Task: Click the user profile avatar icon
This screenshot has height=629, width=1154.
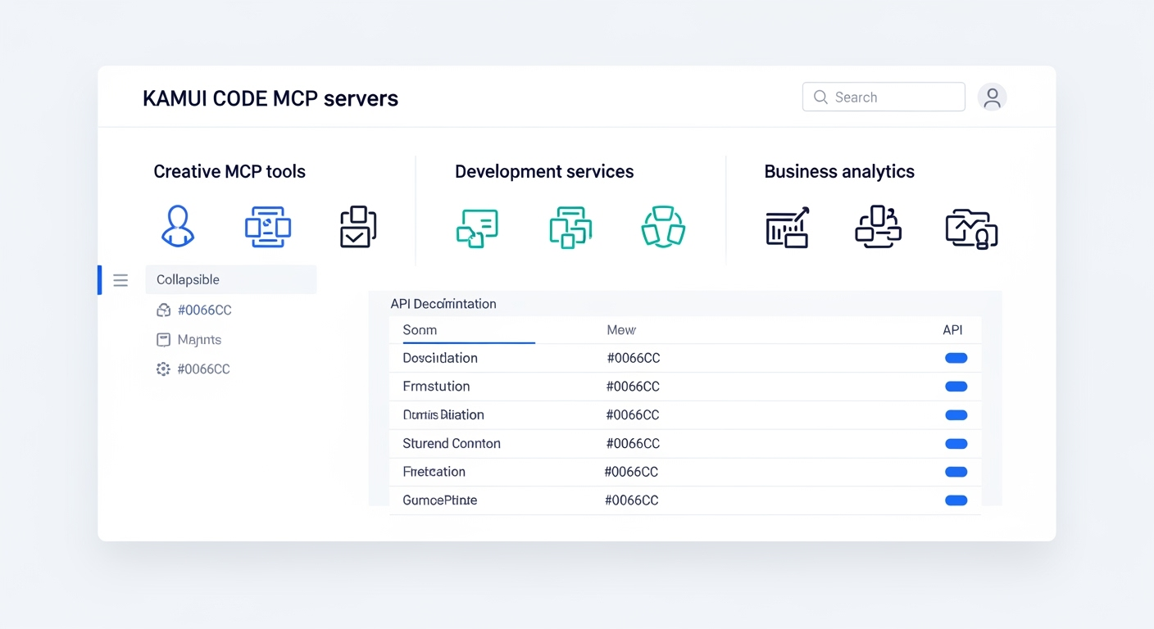Action: click(x=992, y=97)
